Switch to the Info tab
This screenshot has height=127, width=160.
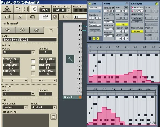pyautogui.click(x=22, y=30)
